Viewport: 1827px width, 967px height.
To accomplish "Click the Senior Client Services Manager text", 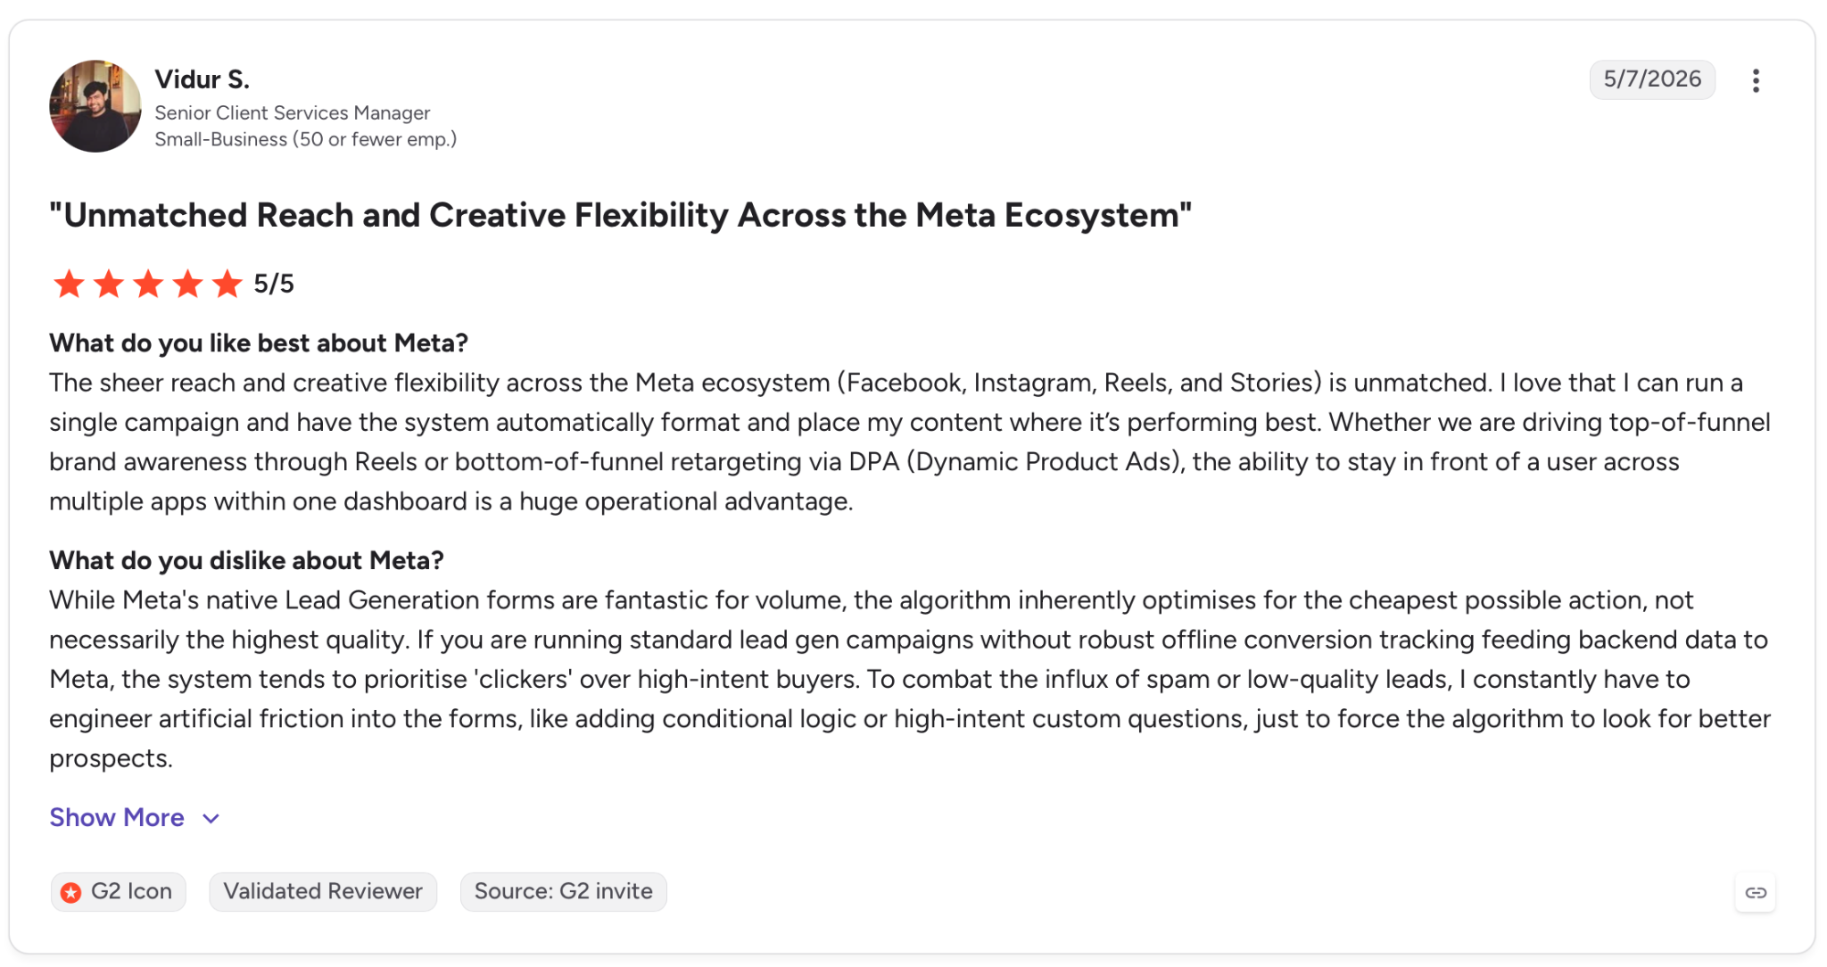I will [x=293, y=112].
